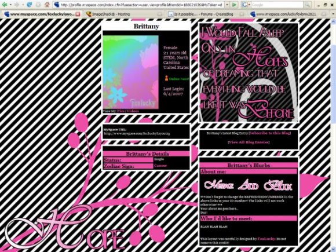
Task: Click the Cancer zodiac sign link
Action: coord(160,166)
